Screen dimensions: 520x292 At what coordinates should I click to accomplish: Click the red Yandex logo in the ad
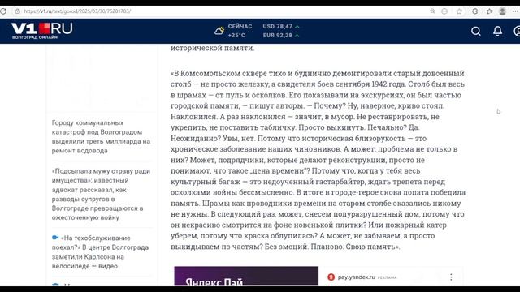point(331,277)
